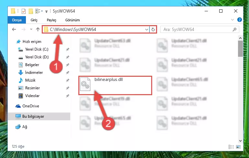Switch to the Görünüm ribbon tab

[73, 20]
